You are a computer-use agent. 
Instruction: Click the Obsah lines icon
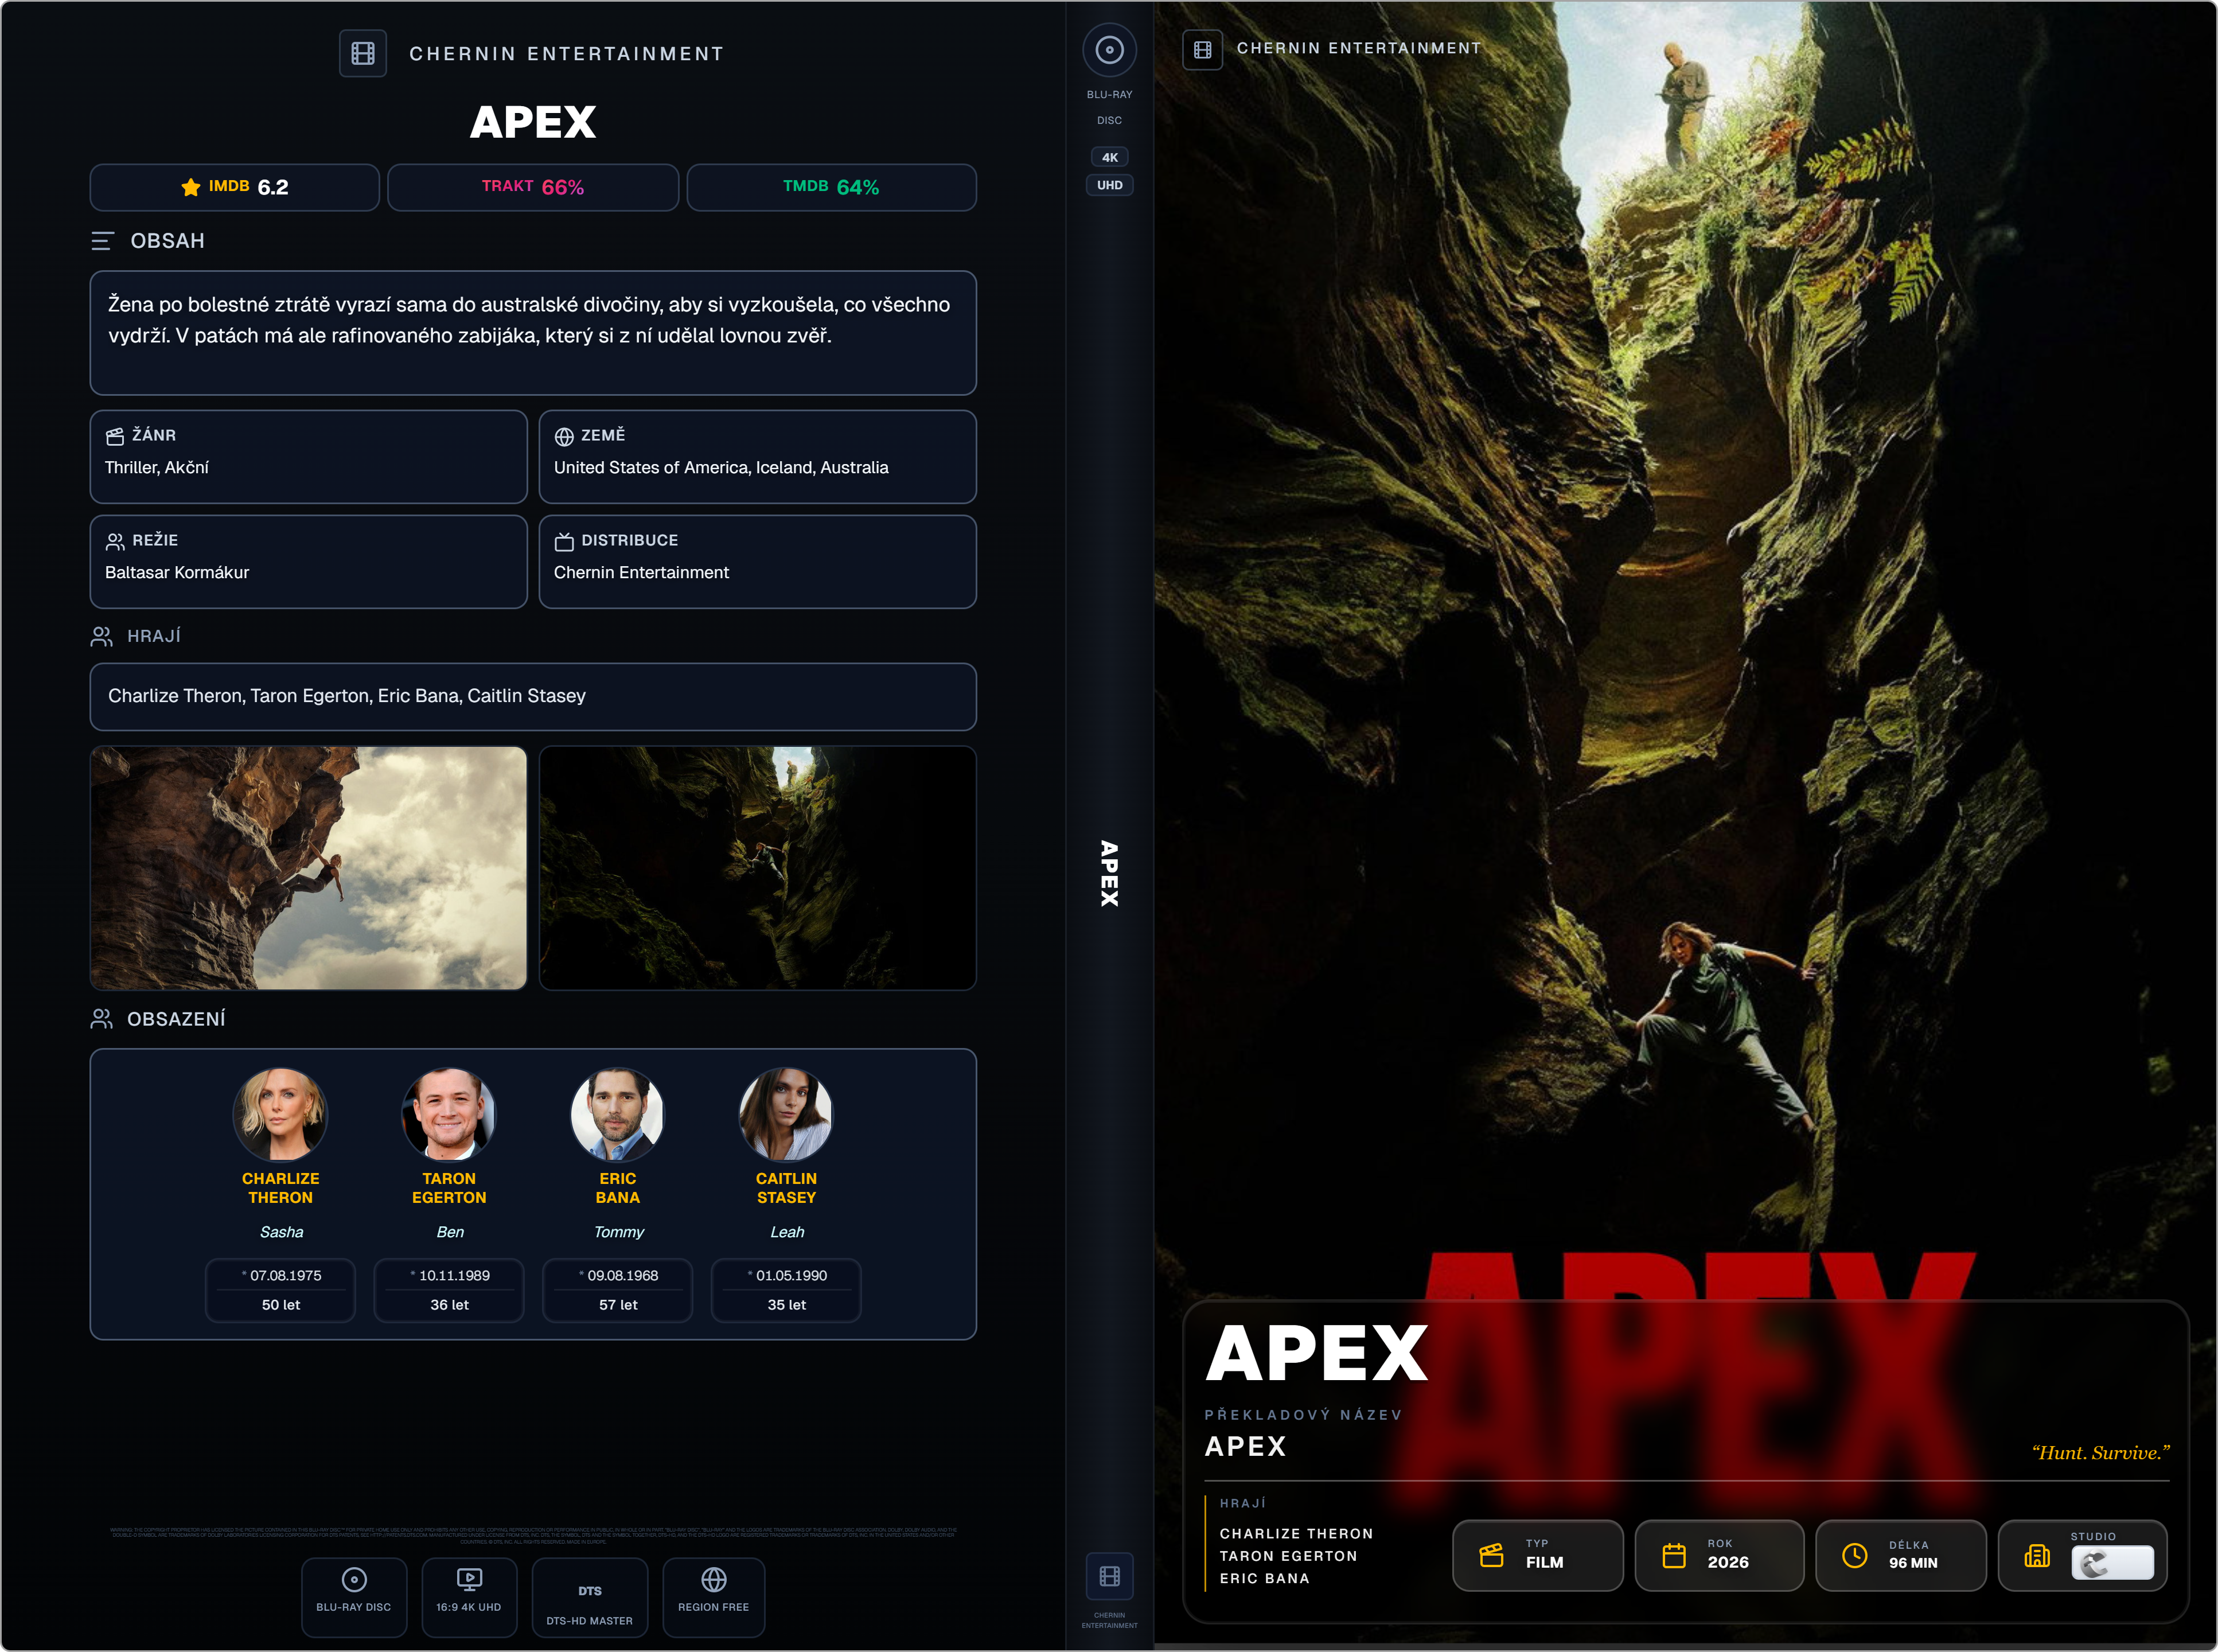click(x=102, y=241)
